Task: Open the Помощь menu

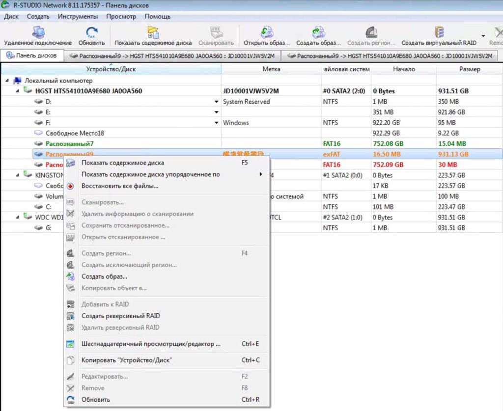Action: pos(158,16)
